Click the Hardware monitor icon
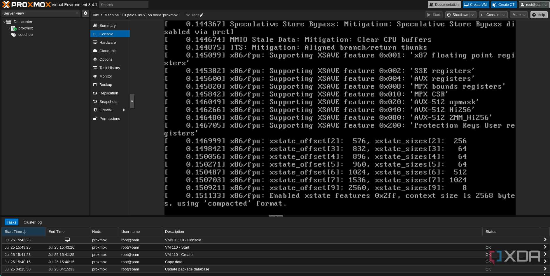The width and height of the screenshot is (550, 276). (x=95, y=42)
